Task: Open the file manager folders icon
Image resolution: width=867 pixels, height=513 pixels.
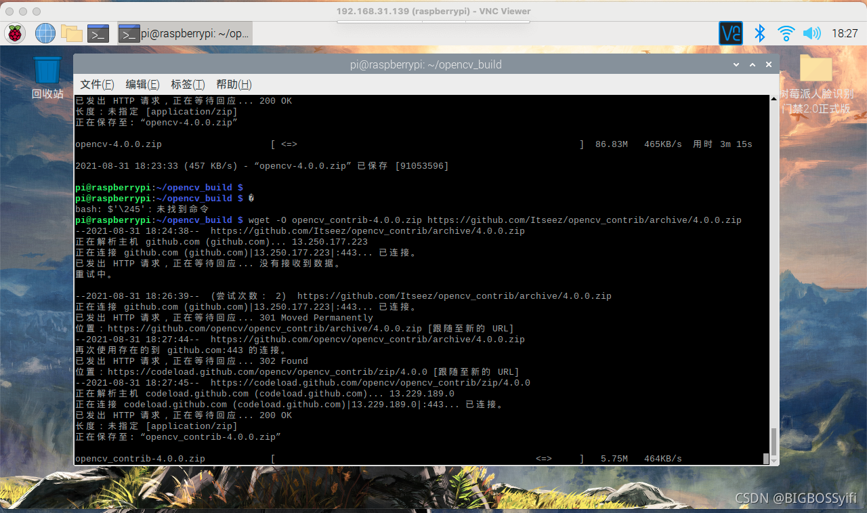Action: [72, 33]
